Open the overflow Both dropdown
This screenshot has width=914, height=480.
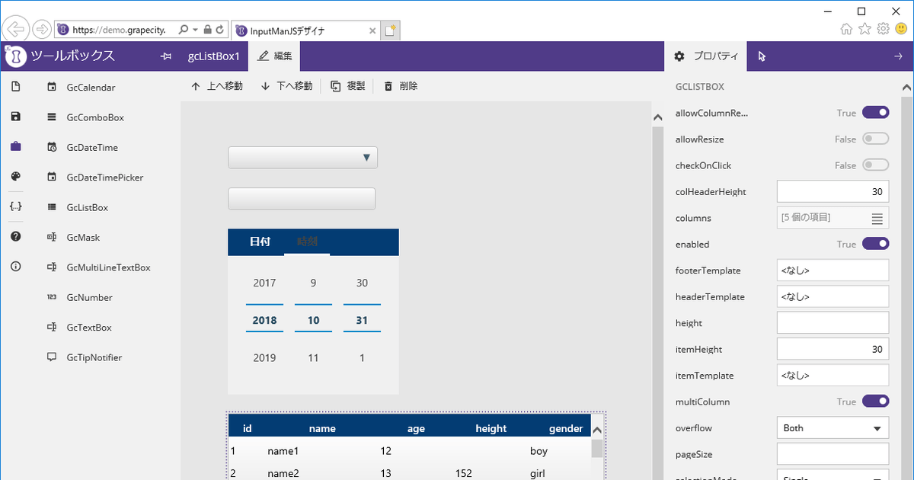click(833, 428)
